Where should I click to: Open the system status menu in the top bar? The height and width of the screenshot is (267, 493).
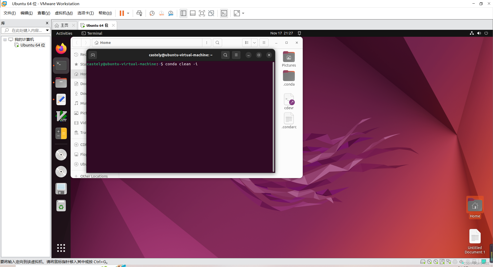479,33
